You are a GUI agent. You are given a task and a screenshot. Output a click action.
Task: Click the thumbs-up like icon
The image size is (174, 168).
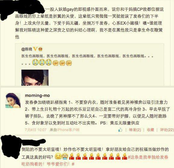coord(120,130)
